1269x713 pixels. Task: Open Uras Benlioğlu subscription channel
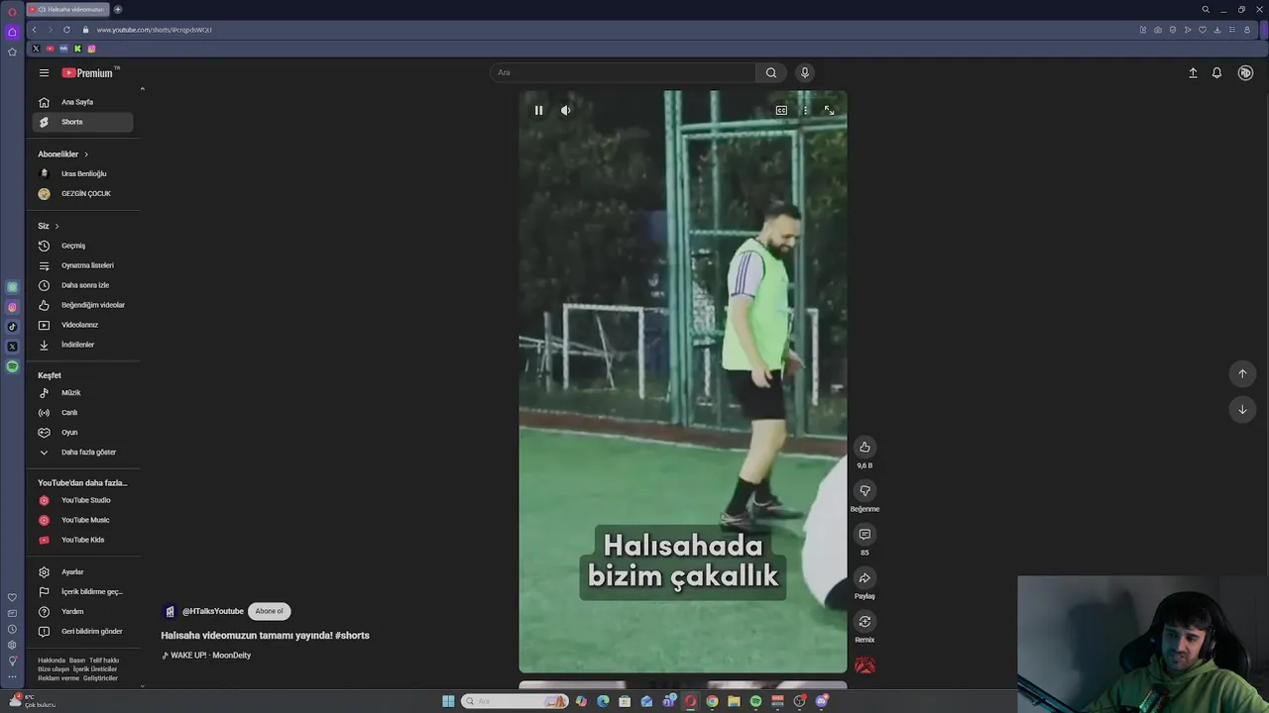(x=82, y=173)
